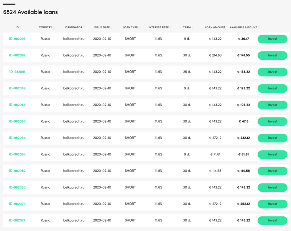
Task: Sort loans by ID column arrow
Action: point(20,27)
